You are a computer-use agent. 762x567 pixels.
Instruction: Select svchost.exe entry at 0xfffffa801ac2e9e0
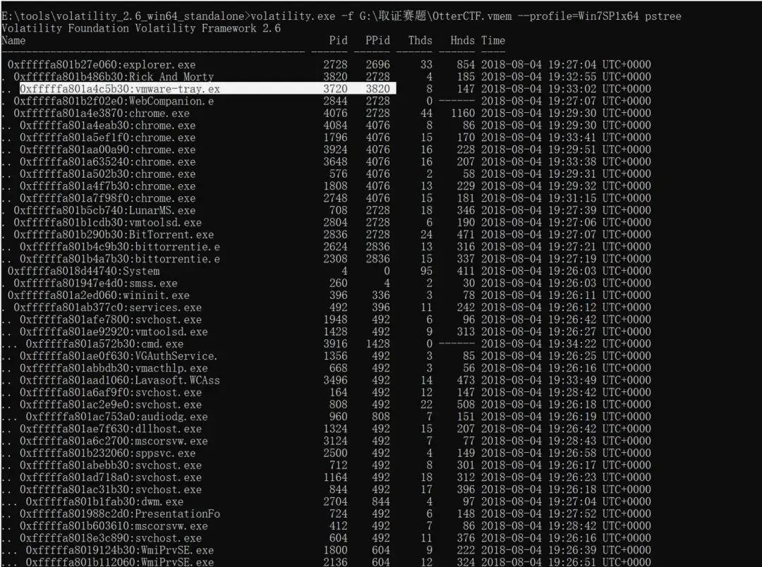point(110,405)
